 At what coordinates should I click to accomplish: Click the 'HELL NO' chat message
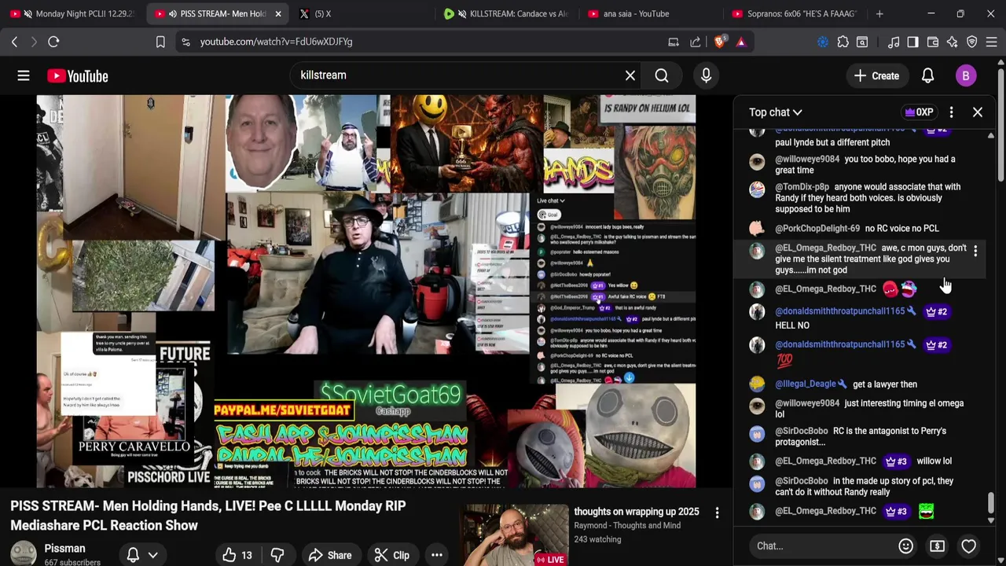pyautogui.click(x=792, y=325)
